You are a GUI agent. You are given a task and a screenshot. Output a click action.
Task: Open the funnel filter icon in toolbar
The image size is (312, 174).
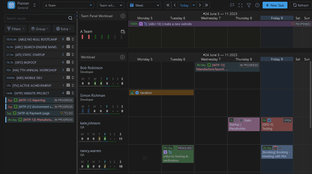pyautogui.click(x=249, y=5)
